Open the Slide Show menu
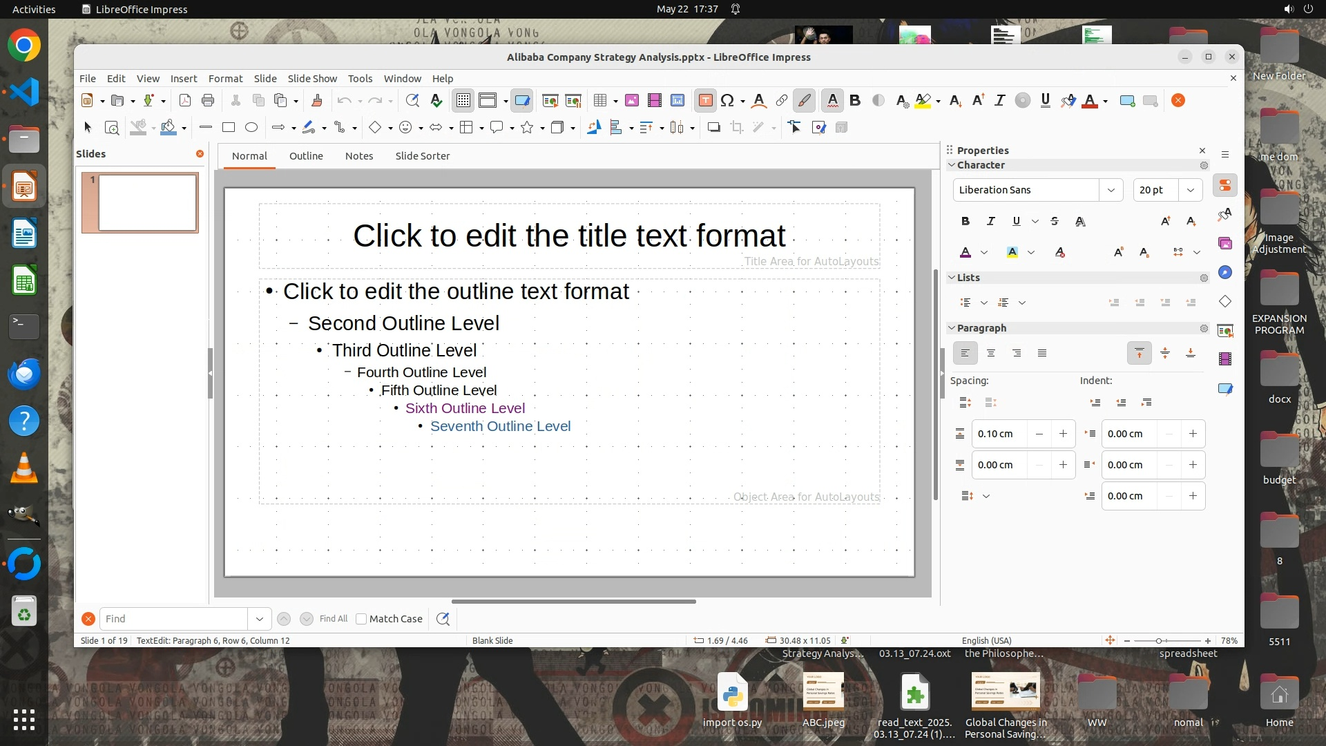Image resolution: width=1326 pixels, height=746 pixels. (x=312, y=79)
